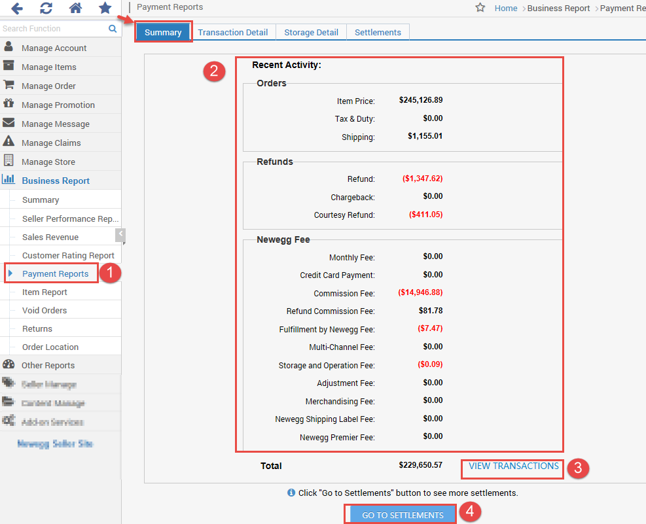Select the Manage Account person icon
The height and width of the screenshot is (524, 646).
pyautogui.click(x=9, y=47)
